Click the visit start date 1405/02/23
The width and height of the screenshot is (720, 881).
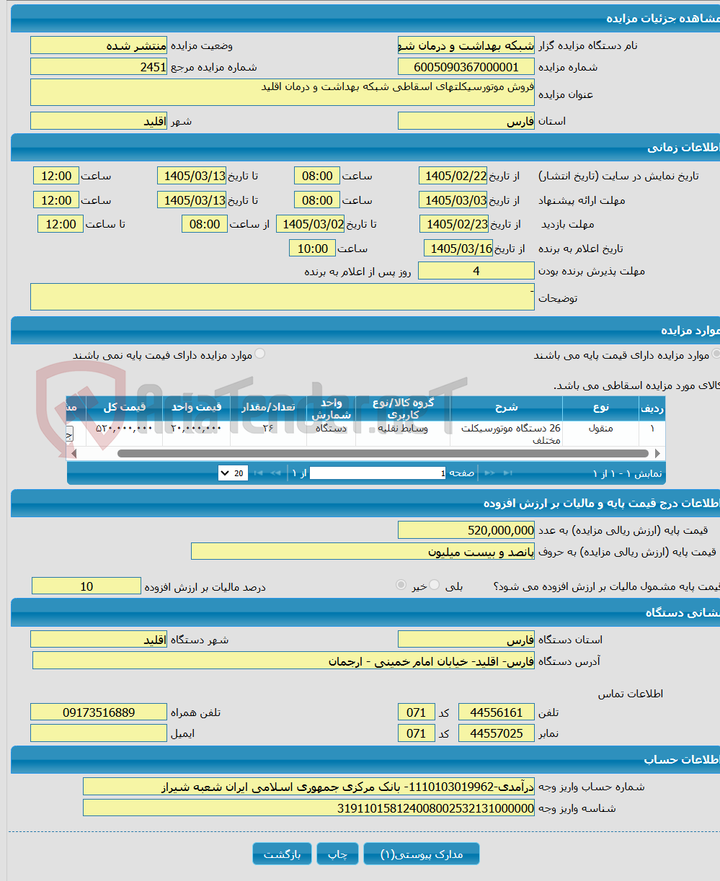point(454,224)
